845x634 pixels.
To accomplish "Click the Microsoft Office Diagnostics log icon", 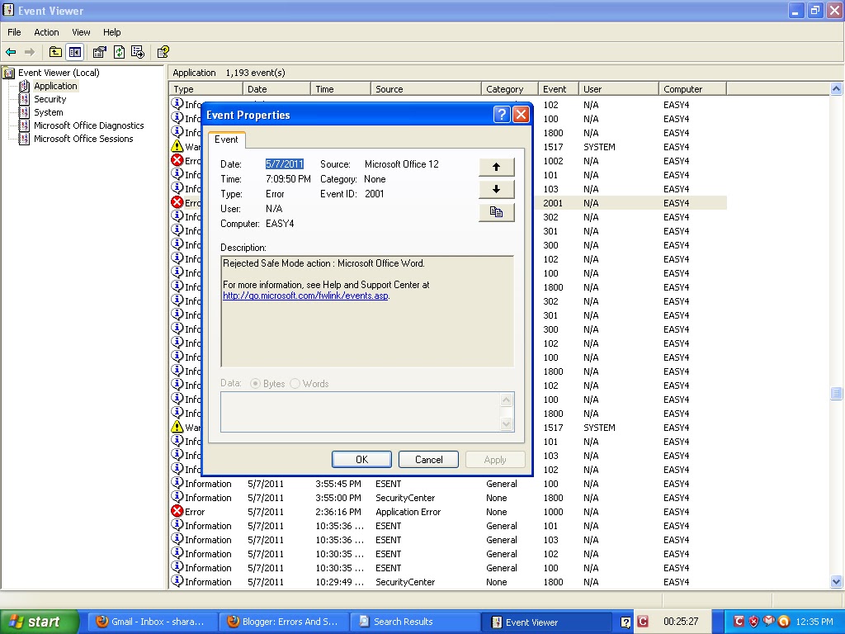I will coord(24,125).
